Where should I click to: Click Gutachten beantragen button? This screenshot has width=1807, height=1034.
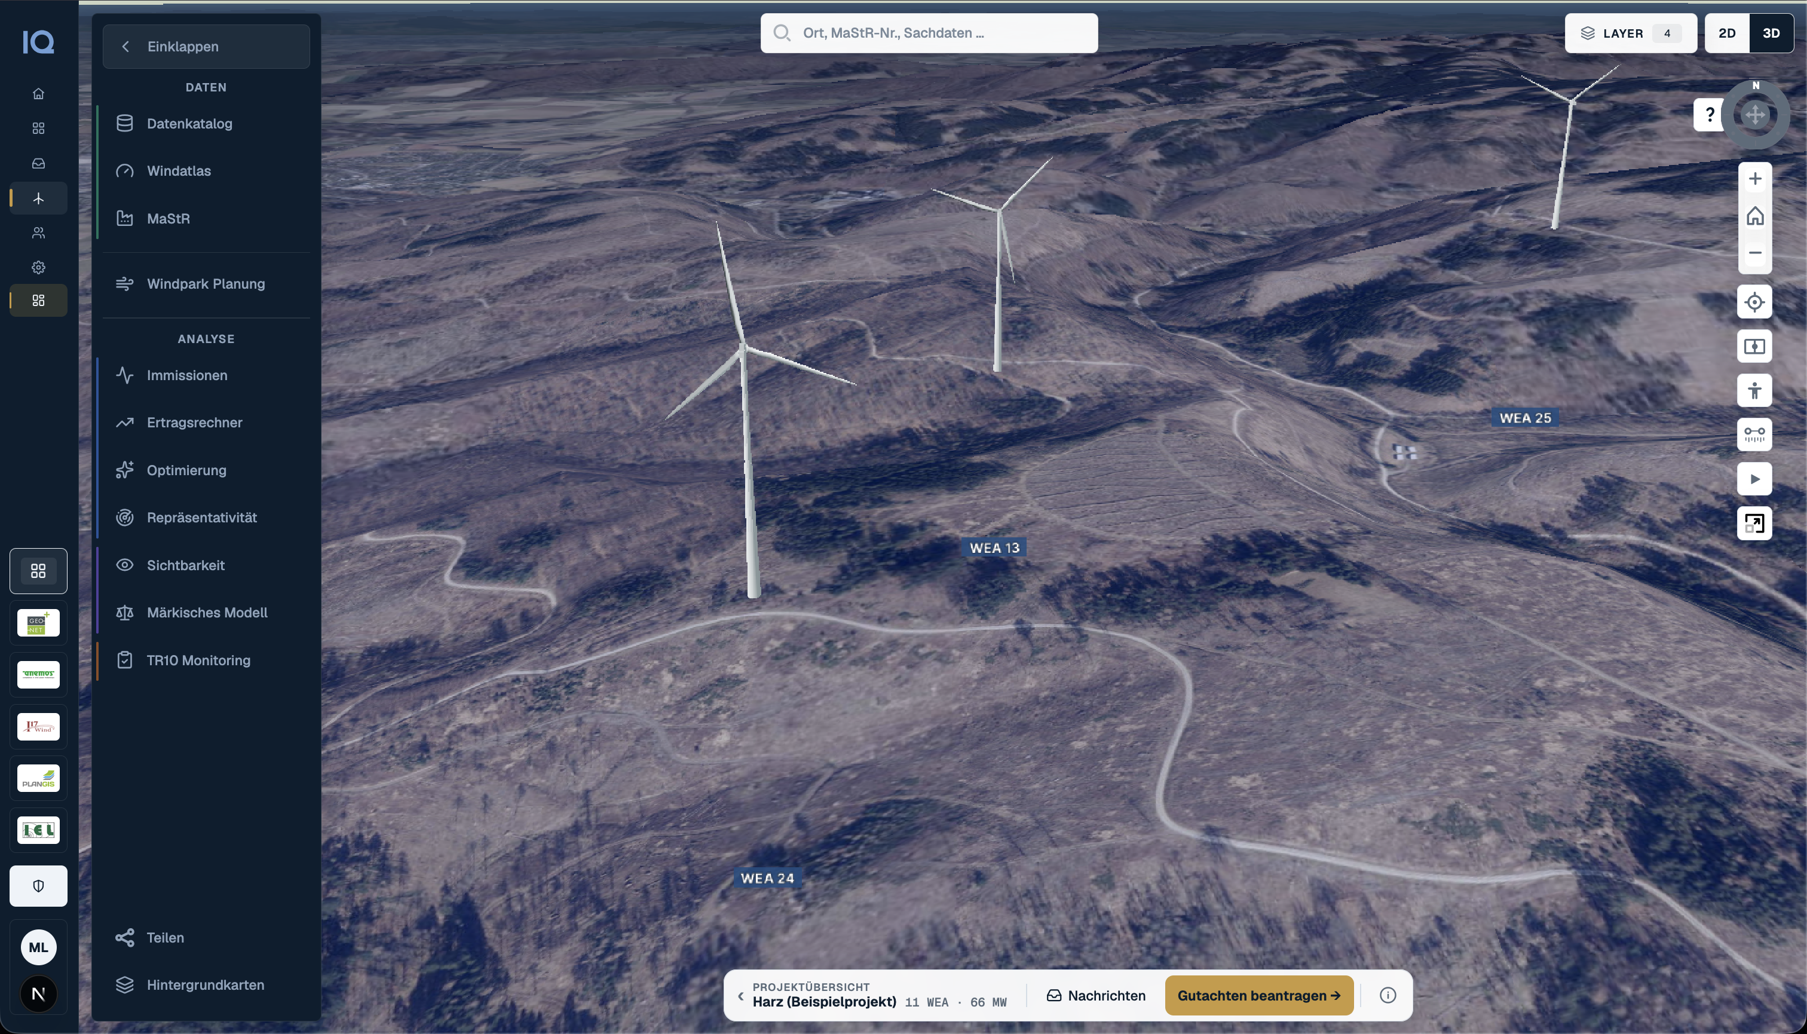(1259, 996)
